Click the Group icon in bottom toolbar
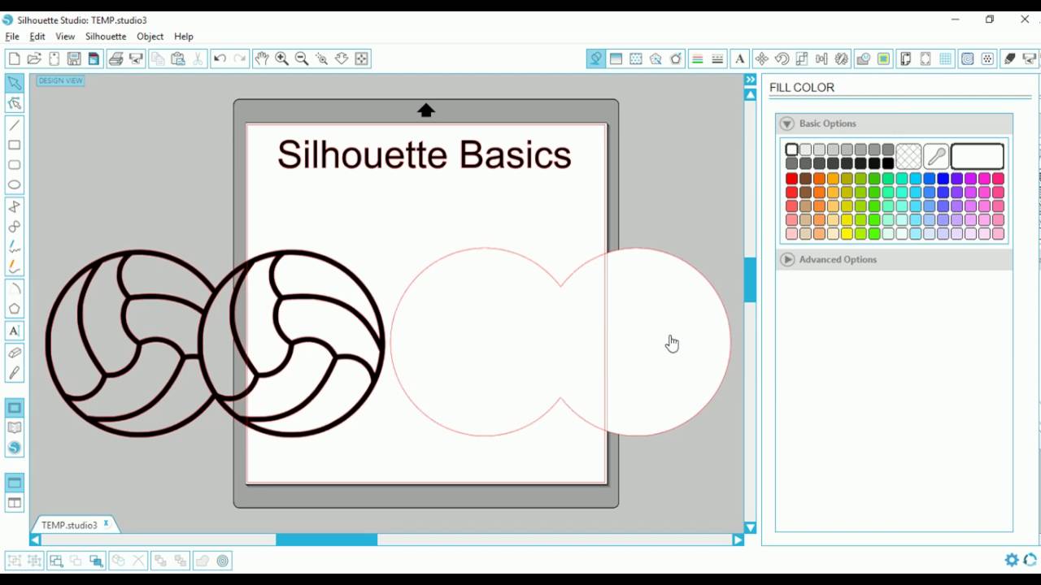The width and height of the screenshot is (1041, 585). click(13, 561)
